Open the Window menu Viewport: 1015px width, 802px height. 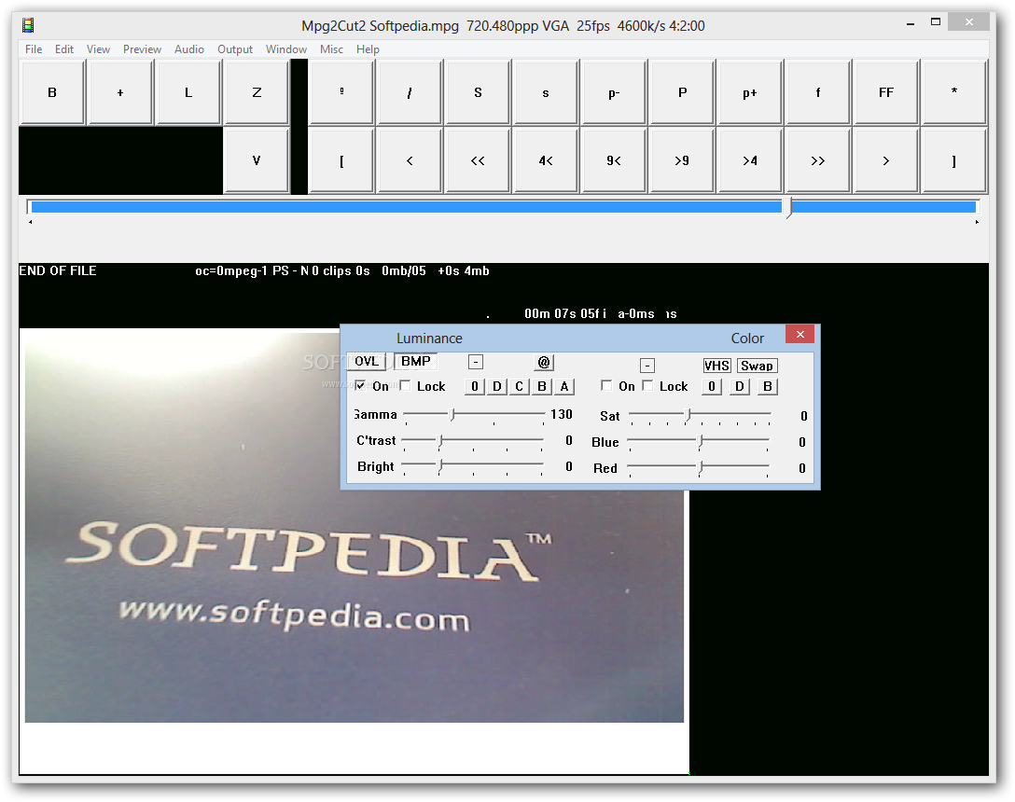pos(286,49)
